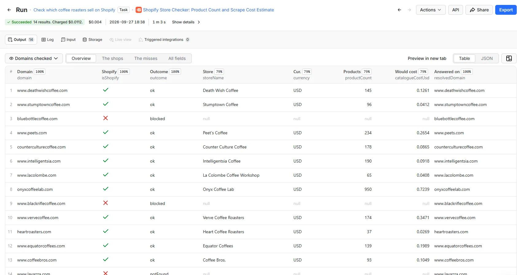Open the Storage tab
517x275 pixels.
(x=92, y=40)
